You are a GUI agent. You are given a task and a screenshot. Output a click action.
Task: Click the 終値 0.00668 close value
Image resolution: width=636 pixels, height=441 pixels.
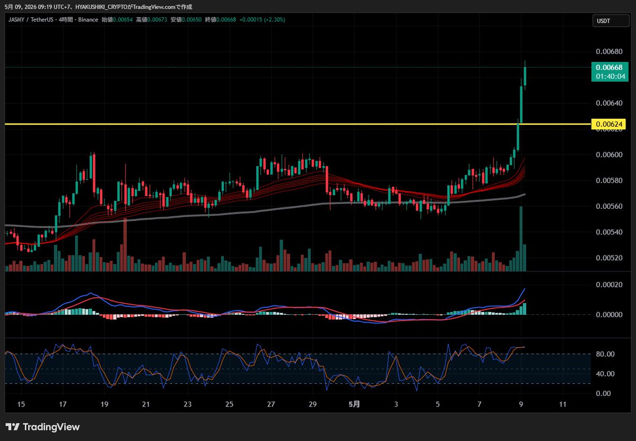(220, 20)
